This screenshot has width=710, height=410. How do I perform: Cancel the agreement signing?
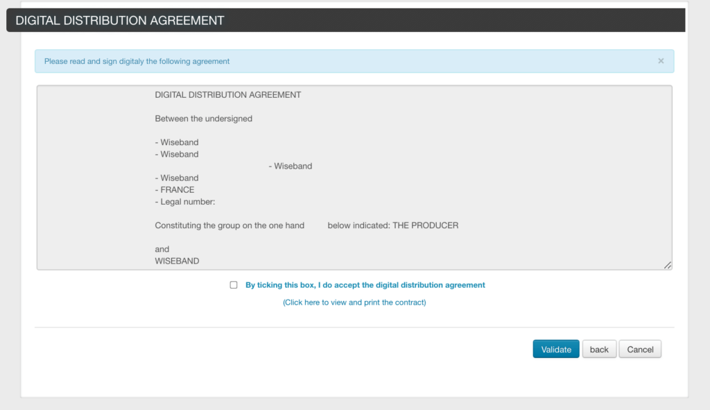click(640, 349)
